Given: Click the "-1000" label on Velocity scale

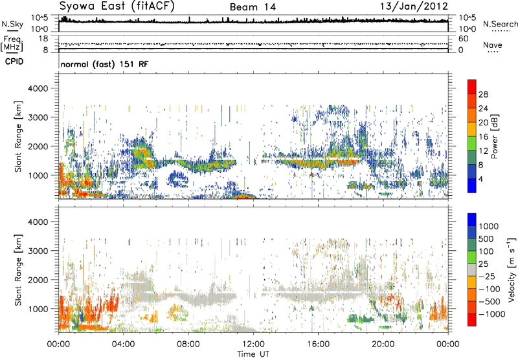Looking at the screenshot, I should (492, 314).
